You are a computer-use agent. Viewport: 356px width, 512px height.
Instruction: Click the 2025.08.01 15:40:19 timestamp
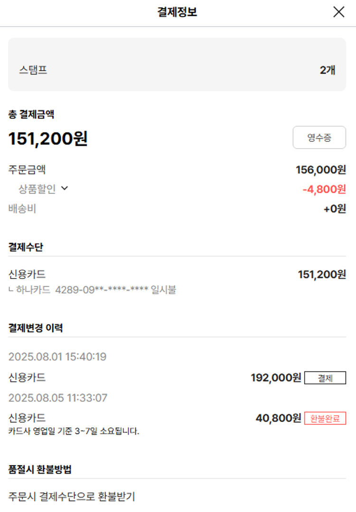(x=57, y=357)
